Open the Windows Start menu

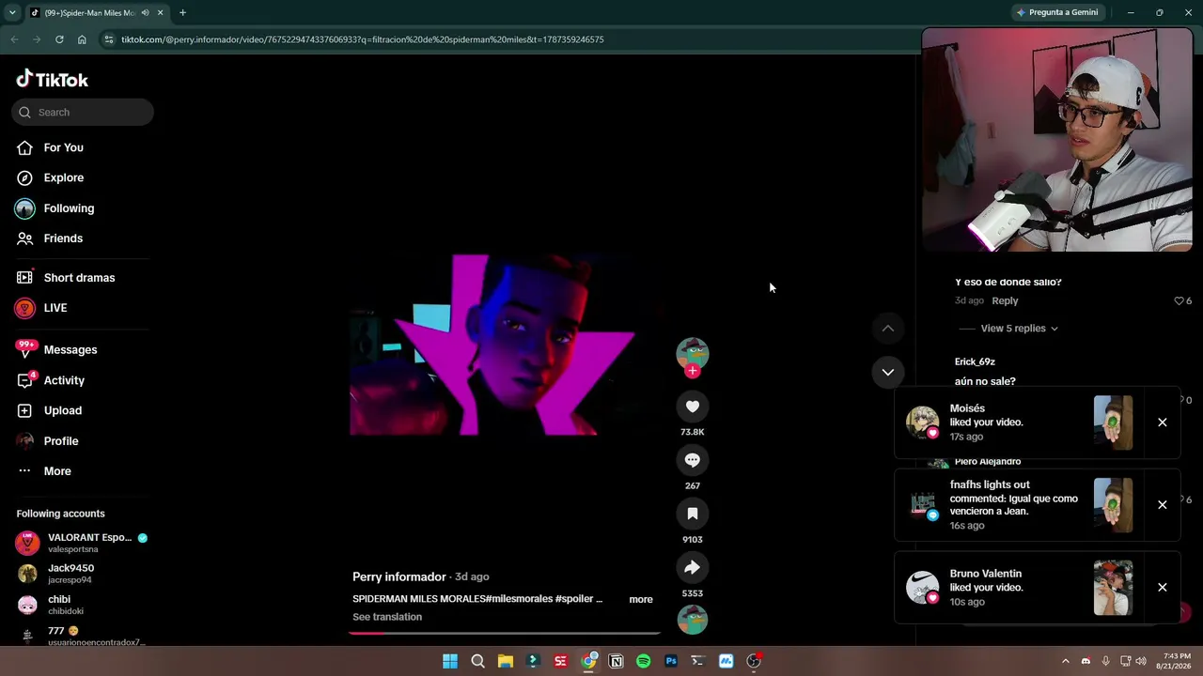pyautogui.click(x=450, y=661)
